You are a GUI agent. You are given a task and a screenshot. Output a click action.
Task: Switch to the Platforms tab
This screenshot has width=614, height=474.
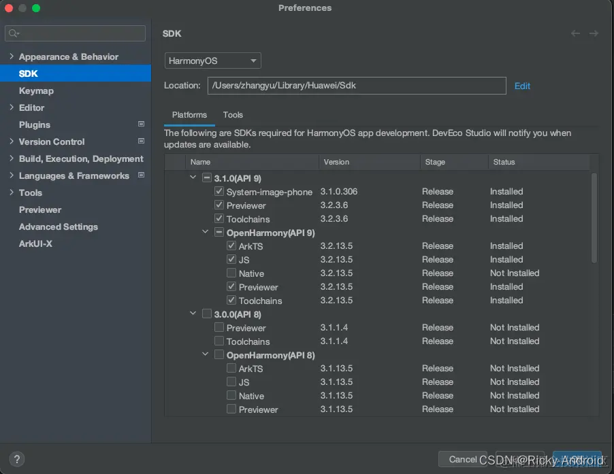pos(189,115)
